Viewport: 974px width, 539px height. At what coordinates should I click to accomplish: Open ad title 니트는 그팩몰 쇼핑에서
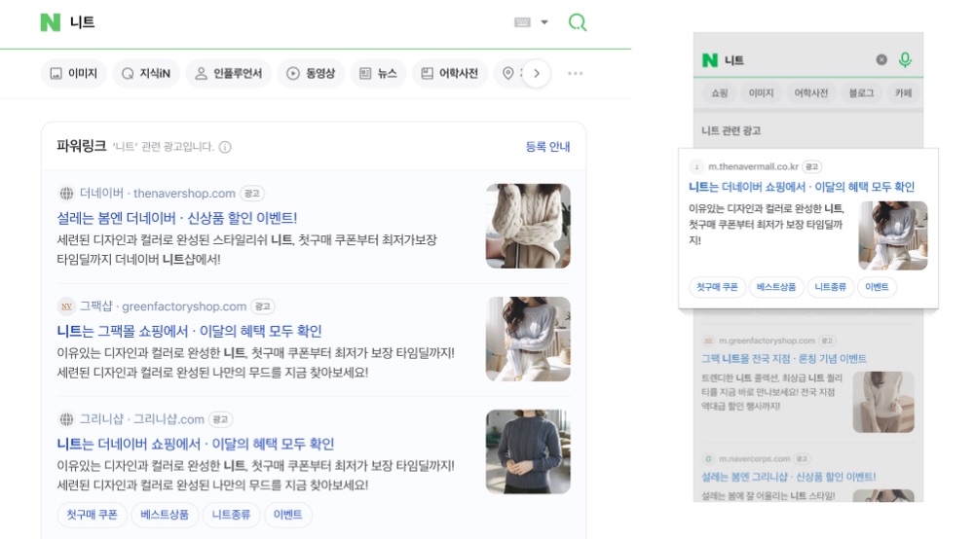click(190, 331)
